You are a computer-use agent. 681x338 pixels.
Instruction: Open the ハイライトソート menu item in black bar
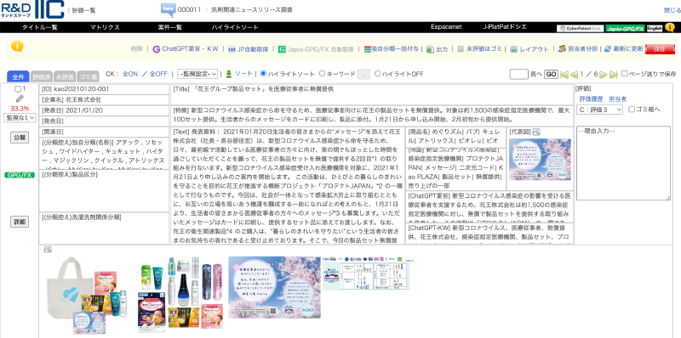coord(235,27)
